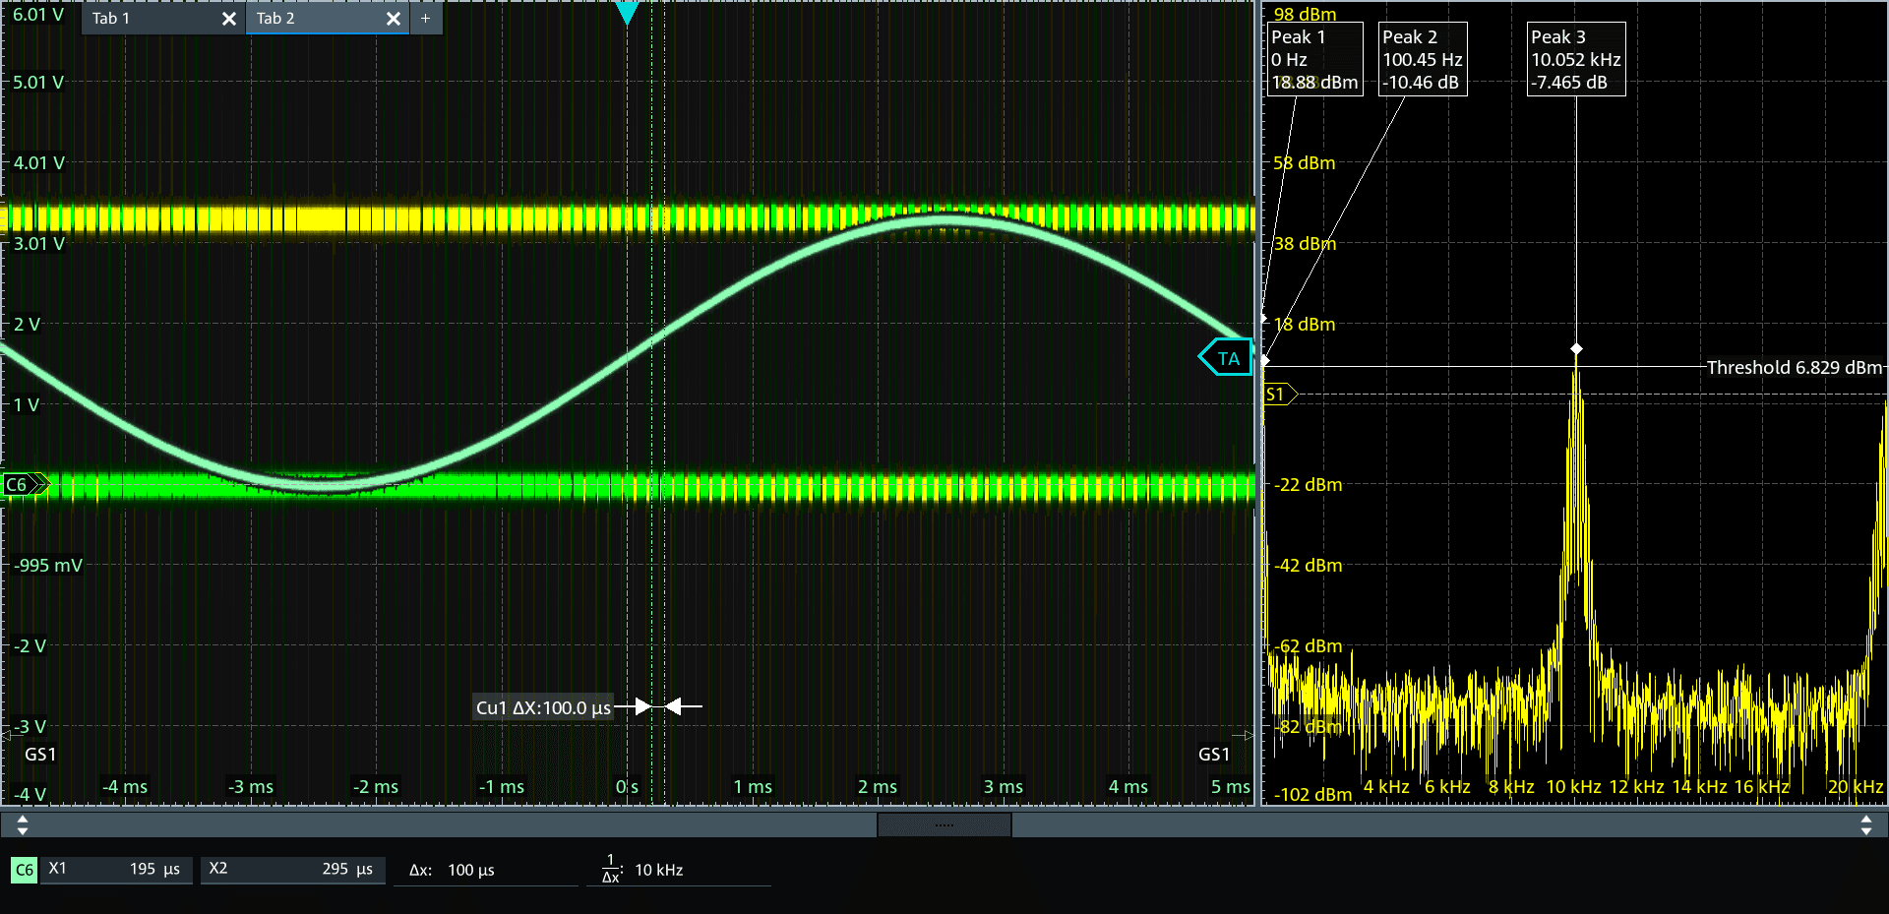Click the cyan trigger position triangle at the top
This screenshot has width=1889, height=914.
click(x=628, y=12)
